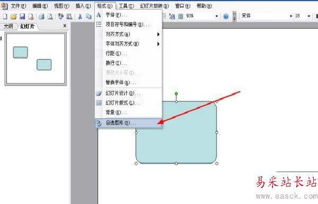318x204 pixels.
Task: Click the bottom-middle resize handle of the shape
Action: [x=176, y=164]
